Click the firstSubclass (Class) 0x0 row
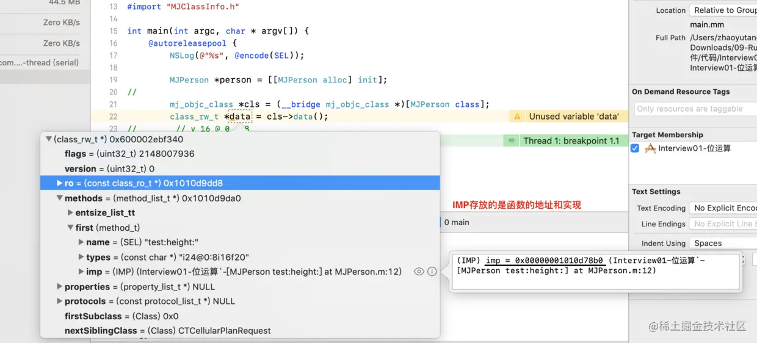Viewport: 757px width, 343px height. (240, 316)
